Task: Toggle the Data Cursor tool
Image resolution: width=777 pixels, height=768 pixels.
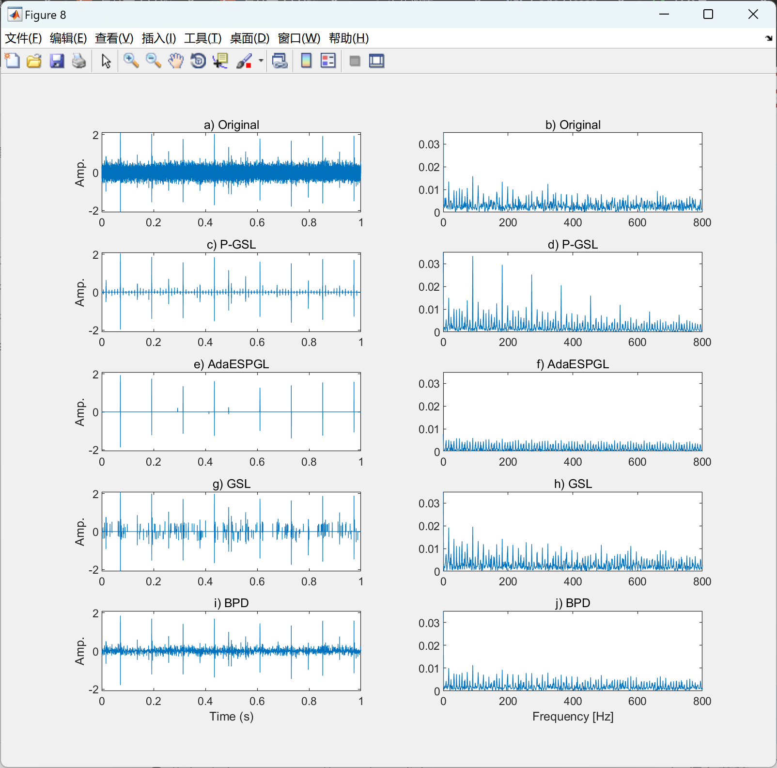Action: click(x=220, y=61)
